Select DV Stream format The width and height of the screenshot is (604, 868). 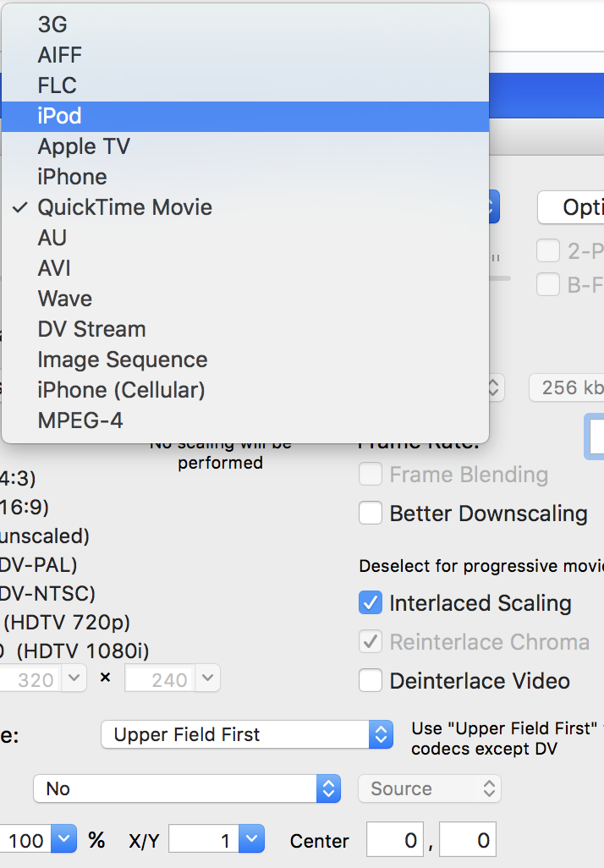coord(245,329)
